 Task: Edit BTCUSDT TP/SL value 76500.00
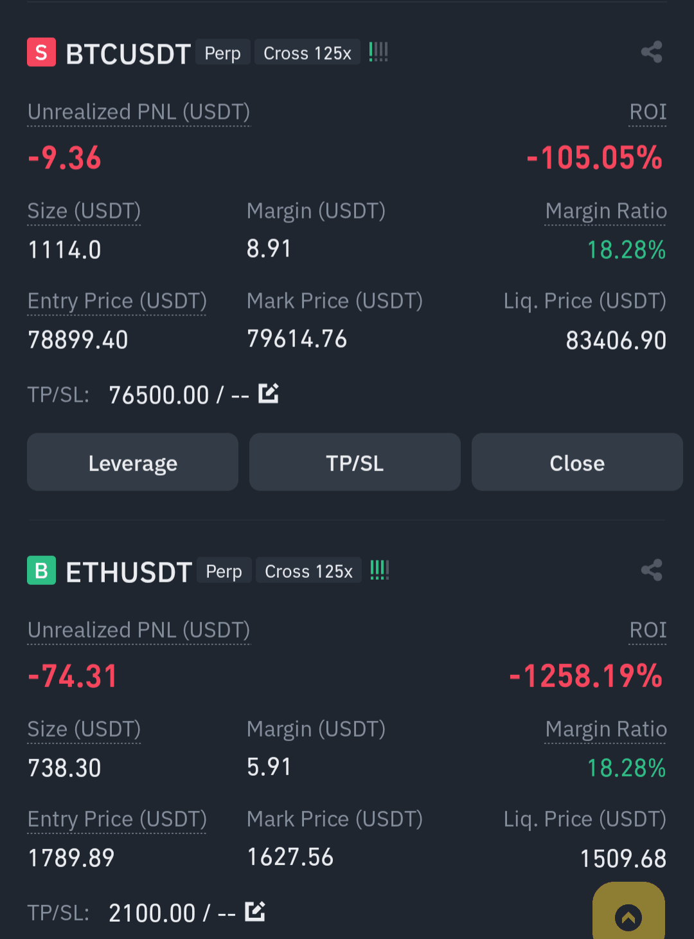click(269, 393)
